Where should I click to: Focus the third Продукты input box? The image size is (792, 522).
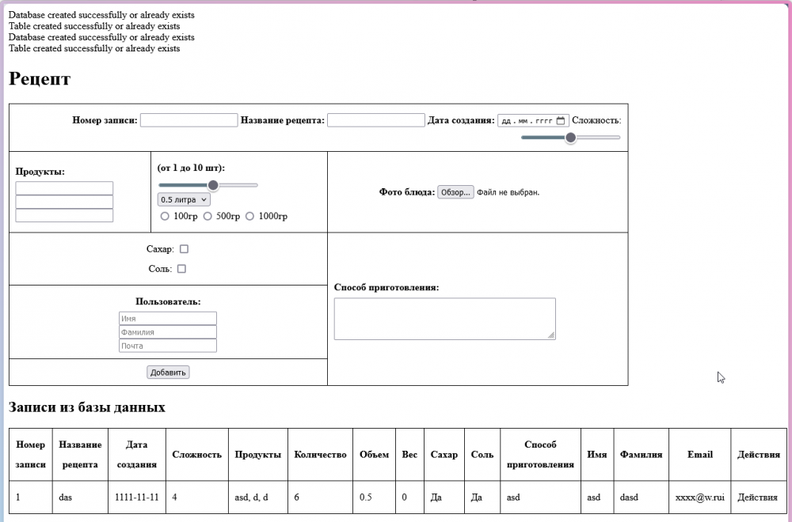click(x=64, y=215)
